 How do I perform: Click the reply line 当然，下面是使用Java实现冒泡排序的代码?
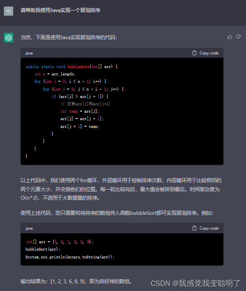(69, 37)
